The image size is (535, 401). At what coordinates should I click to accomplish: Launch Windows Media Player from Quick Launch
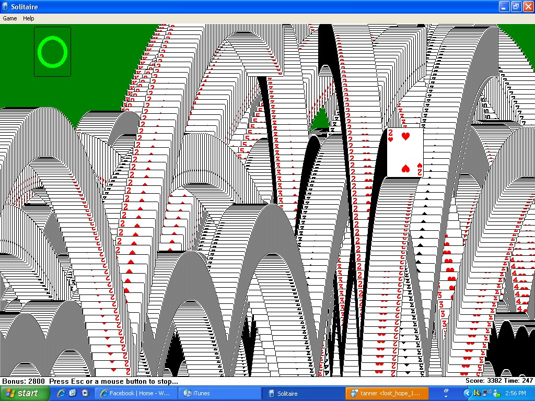pos(85,393)
